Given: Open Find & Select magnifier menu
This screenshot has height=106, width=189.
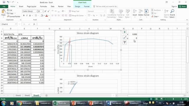Looking at the screenshot, I should [x=172, y=14].
